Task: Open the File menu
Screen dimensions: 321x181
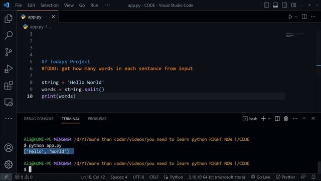Action: pos(19,5)
